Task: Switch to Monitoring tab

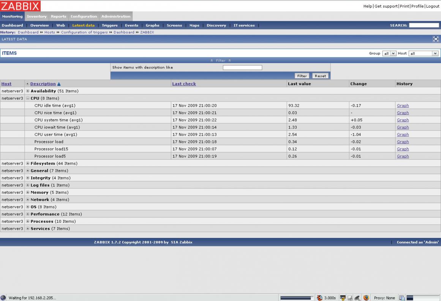Action: [13, 16]
